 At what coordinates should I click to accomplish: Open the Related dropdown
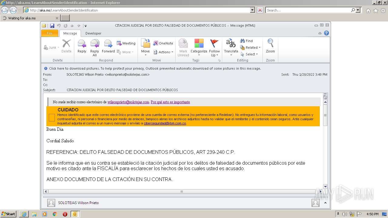click(x=250, y=48)
